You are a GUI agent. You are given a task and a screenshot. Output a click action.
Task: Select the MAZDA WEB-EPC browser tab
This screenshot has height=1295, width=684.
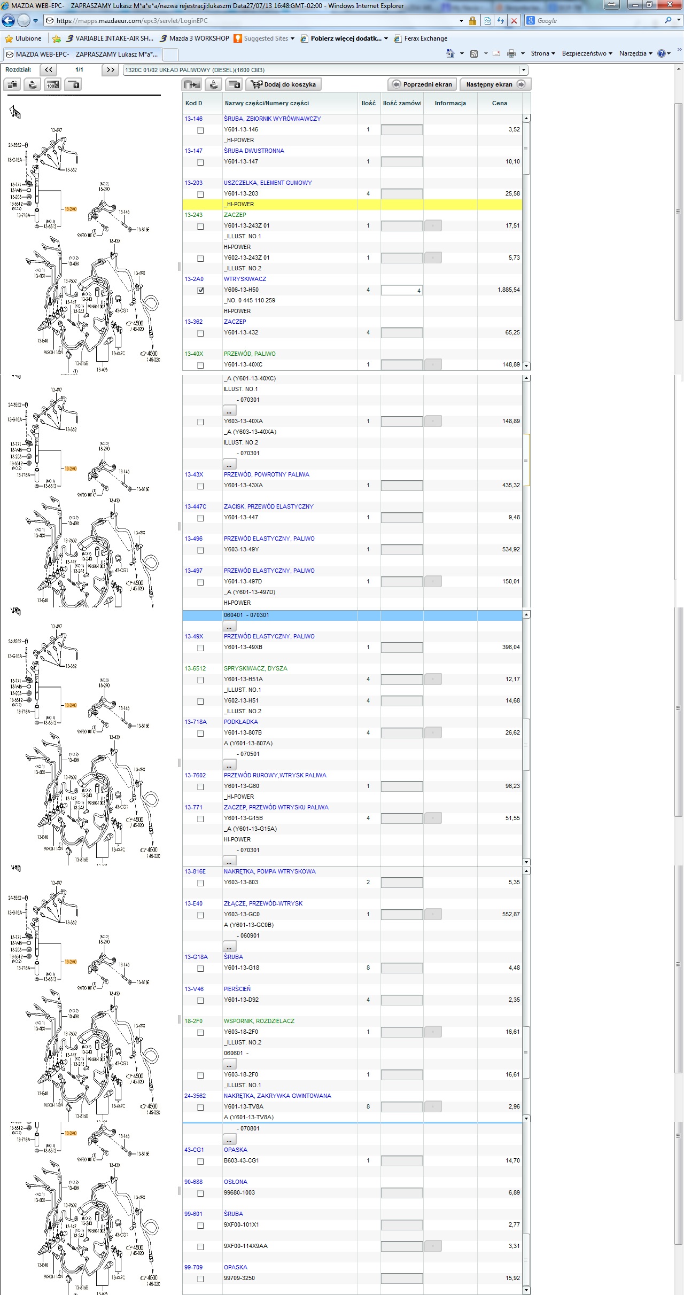(82, 54)
